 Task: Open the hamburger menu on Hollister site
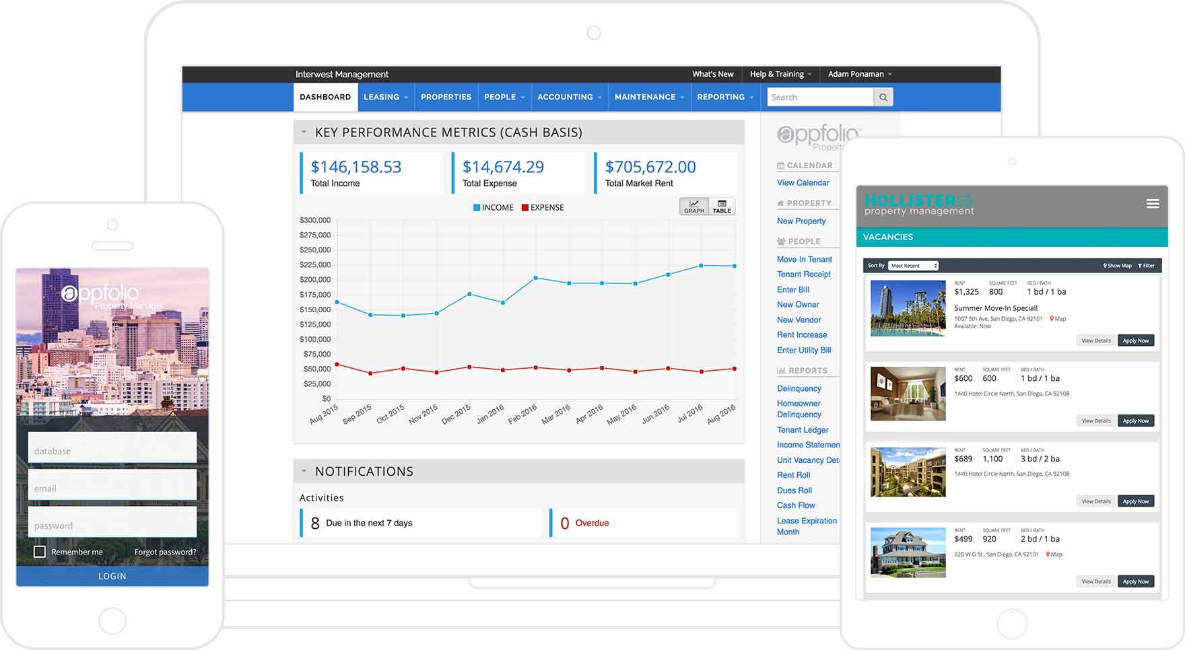(1153, 204)
